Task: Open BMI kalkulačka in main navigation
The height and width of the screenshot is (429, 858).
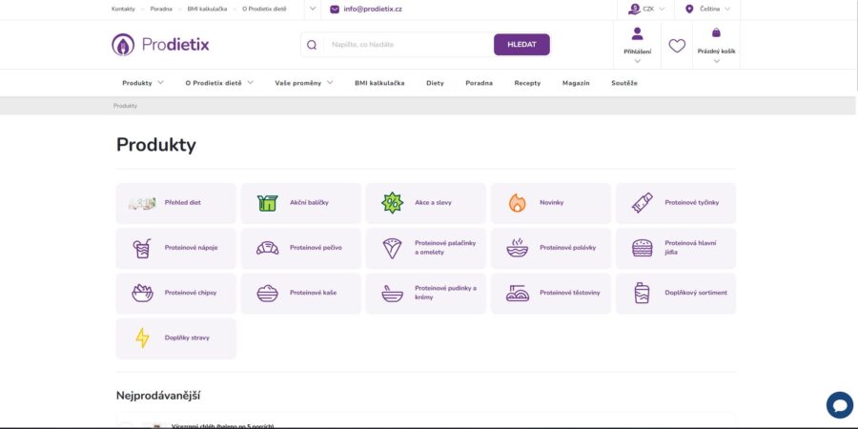Action: click(x=379, y=83)
